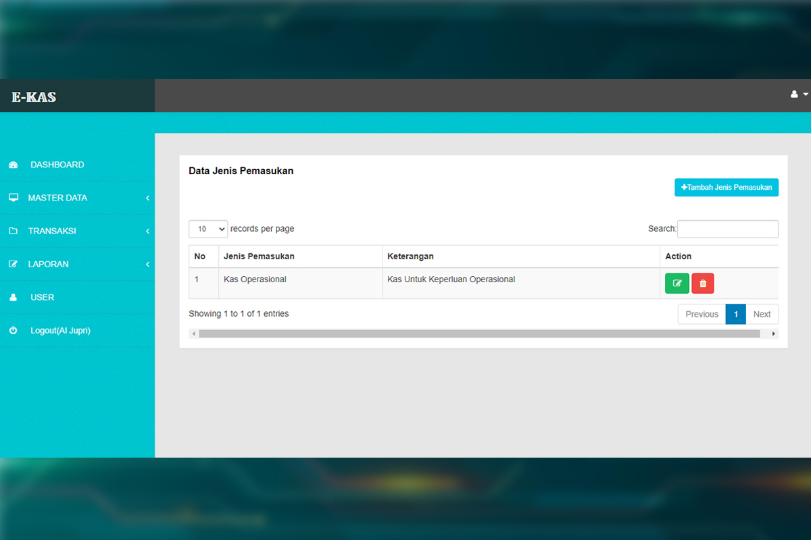Expand the Laporan submenu chevron
Image resolution: width=811 pixels, height=540 pixels.
[x=147, y=265]
